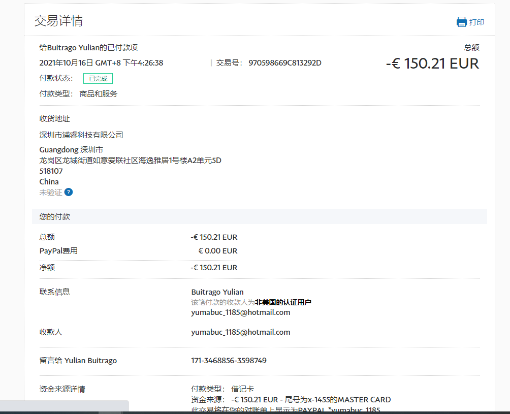Click the help question mark beside 未验证
This screenshot has height=414, width=510.
point(69,192)
